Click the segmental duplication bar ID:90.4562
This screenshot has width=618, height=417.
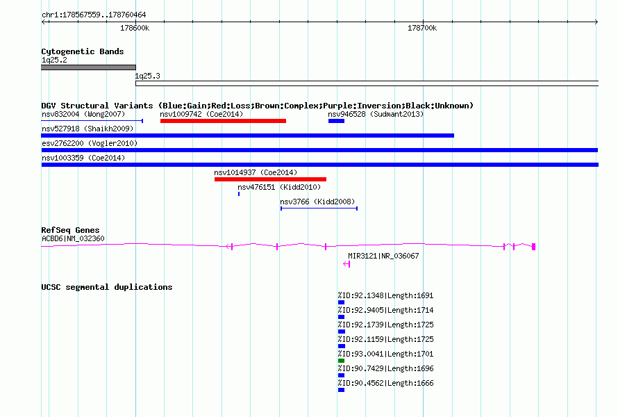pos(342,390)
